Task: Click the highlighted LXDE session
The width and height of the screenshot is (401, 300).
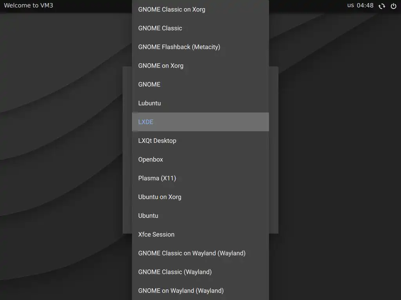Action: [x=200, y=122]
